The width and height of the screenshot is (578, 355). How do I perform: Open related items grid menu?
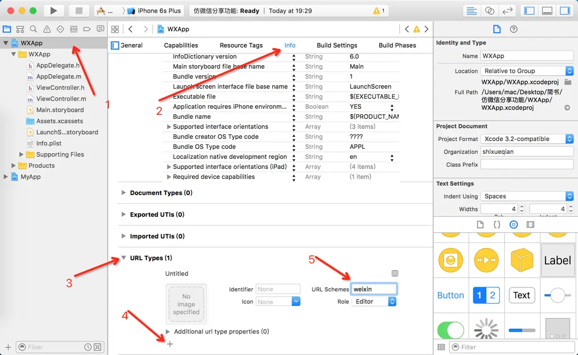pos(115,29)
